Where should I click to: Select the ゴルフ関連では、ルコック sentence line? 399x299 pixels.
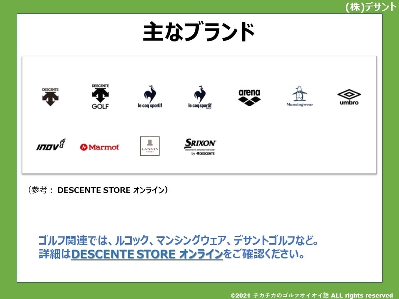tap(179, 240)
